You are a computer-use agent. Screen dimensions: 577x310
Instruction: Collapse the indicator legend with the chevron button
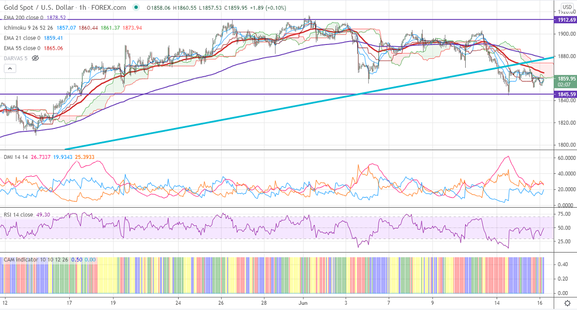coord(10,69)
